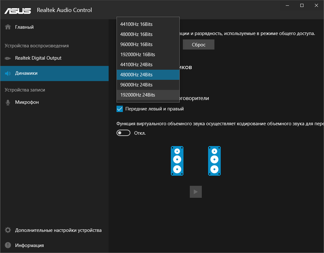Toggle the virtual surround sound switch
This screenshot has width=324, height=253.
pyautogui.click(x=123, y=133)
